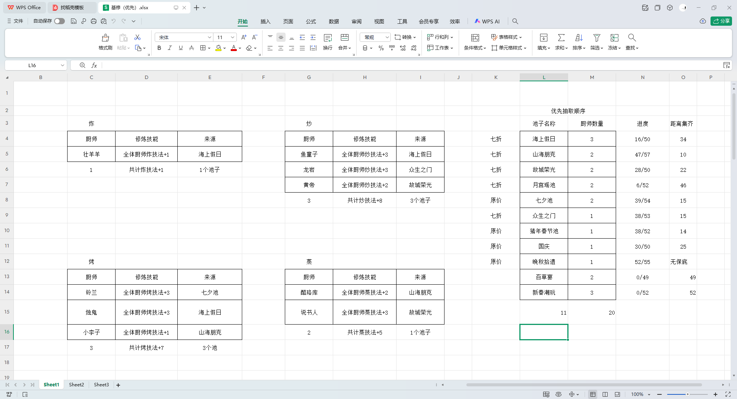Click the Conditional formatting (条件格式) icon
This screenshot has height=399, width=737.
point(475,38)
